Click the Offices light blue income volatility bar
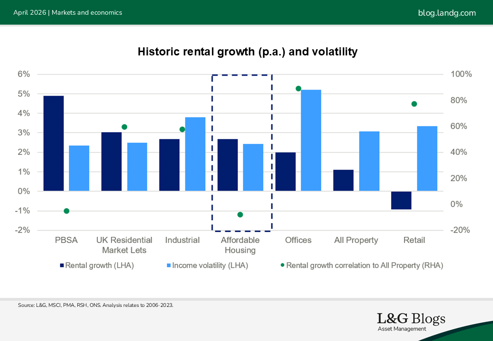 click(311, 140)
